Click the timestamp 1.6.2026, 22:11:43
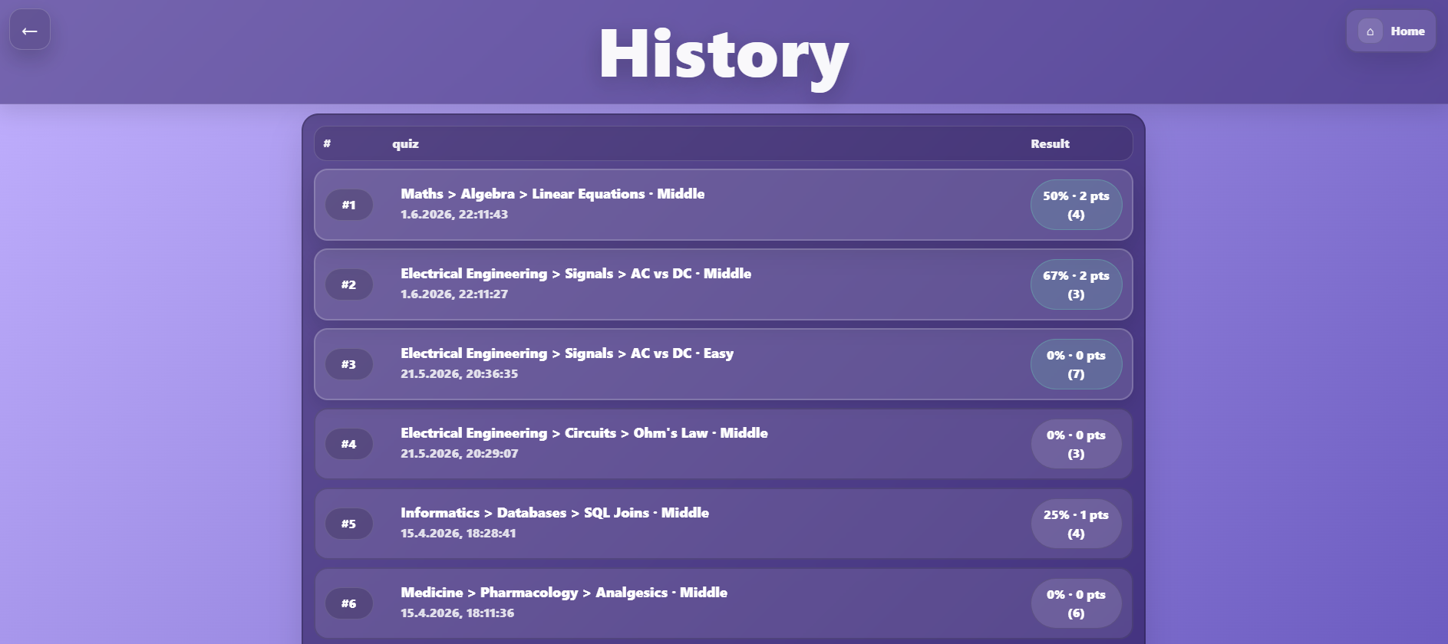The width and height of the screenshot is (1448, 644). [454, 215]
